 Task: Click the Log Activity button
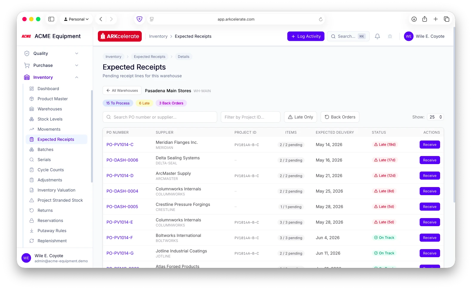[x=306, y=36]
